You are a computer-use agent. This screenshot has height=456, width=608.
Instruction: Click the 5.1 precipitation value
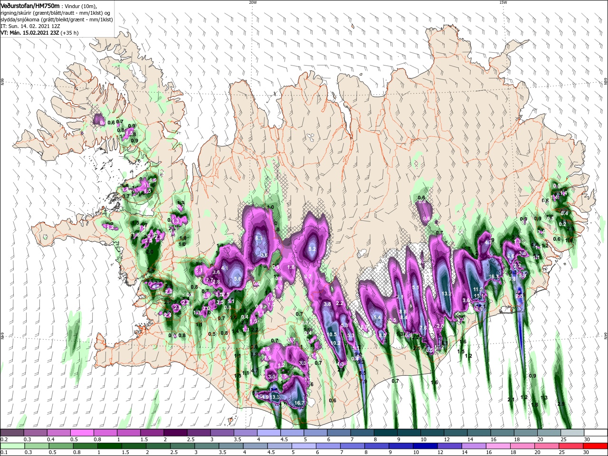(416, 287)
